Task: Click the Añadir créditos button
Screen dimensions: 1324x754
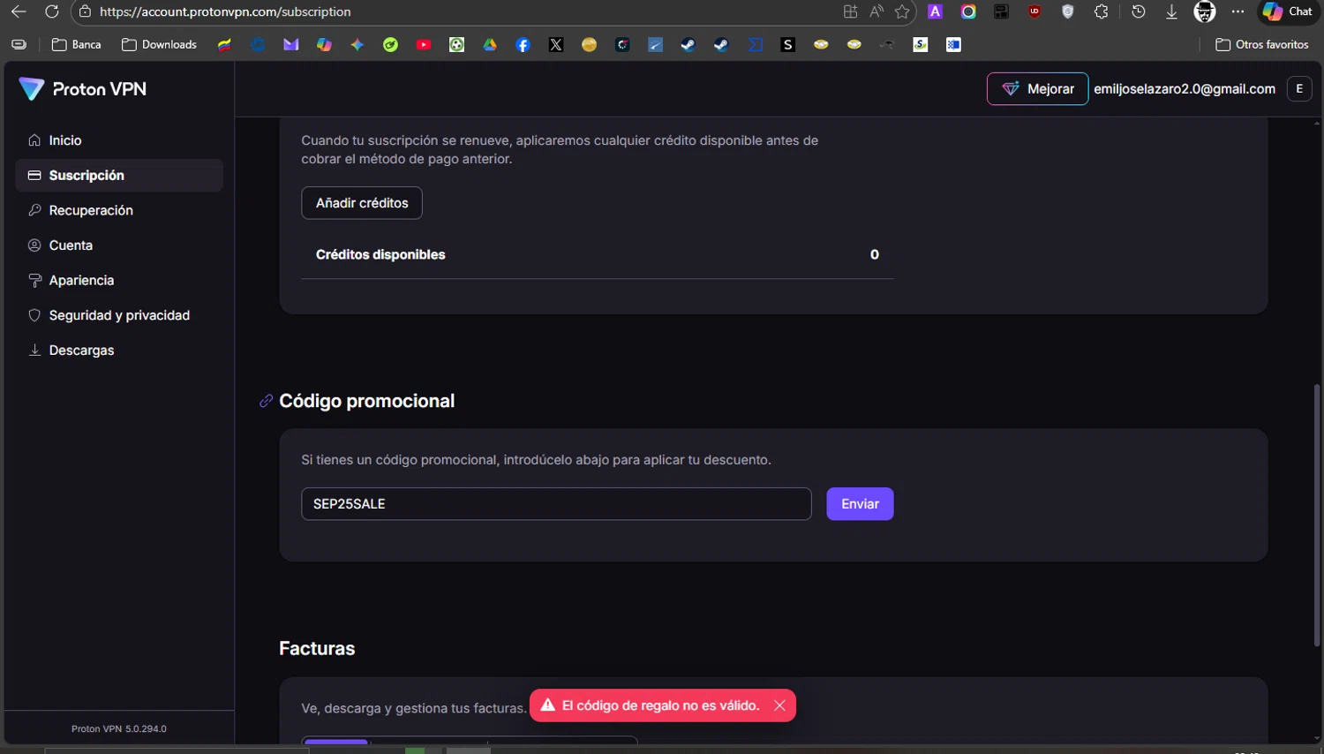Action: point(362,203)
